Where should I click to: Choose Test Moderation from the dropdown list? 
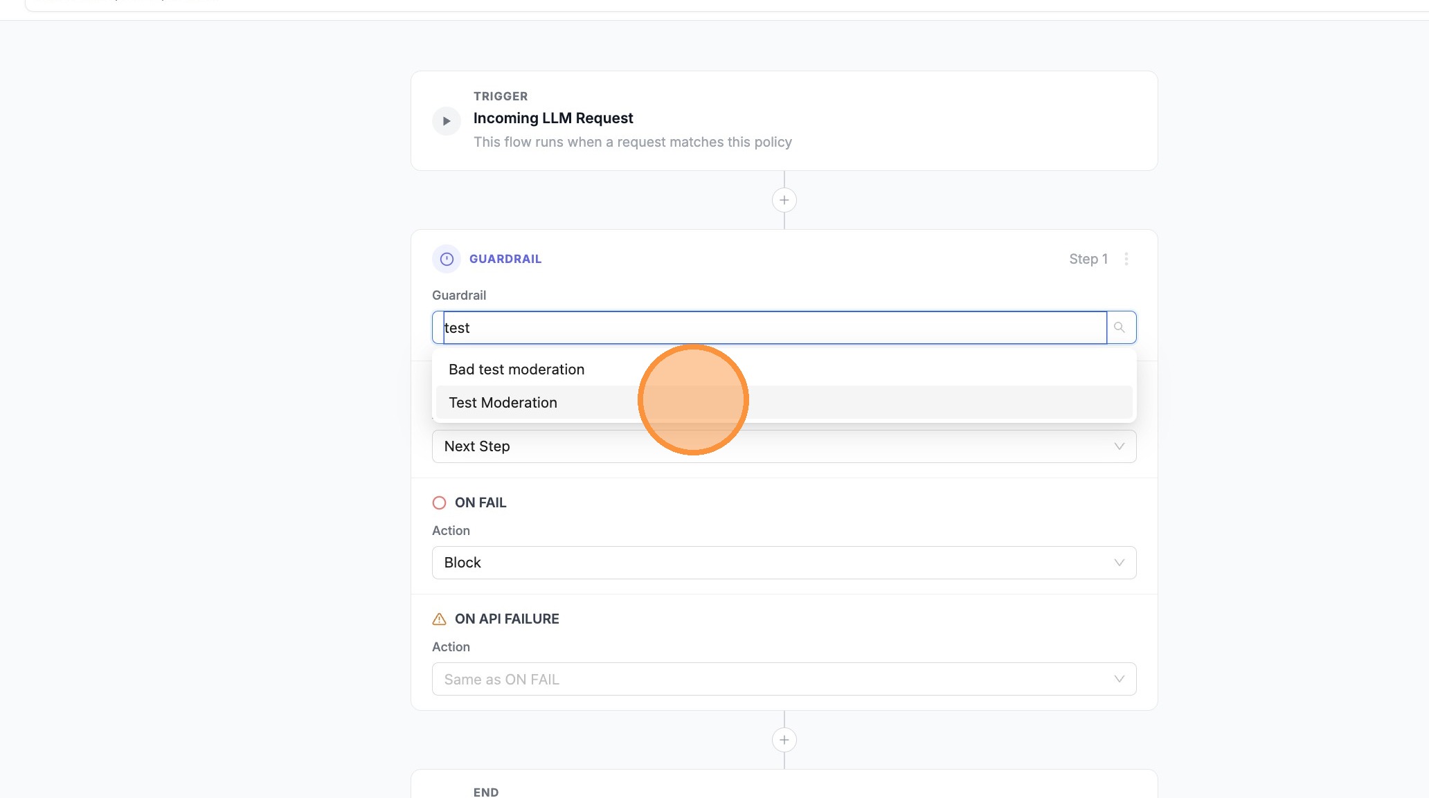(x=503, y=403)
